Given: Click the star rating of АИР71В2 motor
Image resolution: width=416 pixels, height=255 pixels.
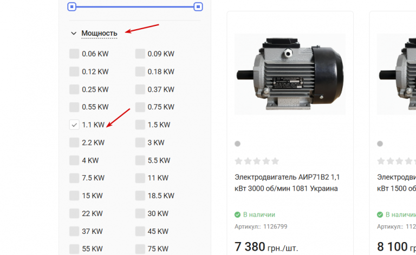Looking at the screenshot, I should (x=257, y=161).
